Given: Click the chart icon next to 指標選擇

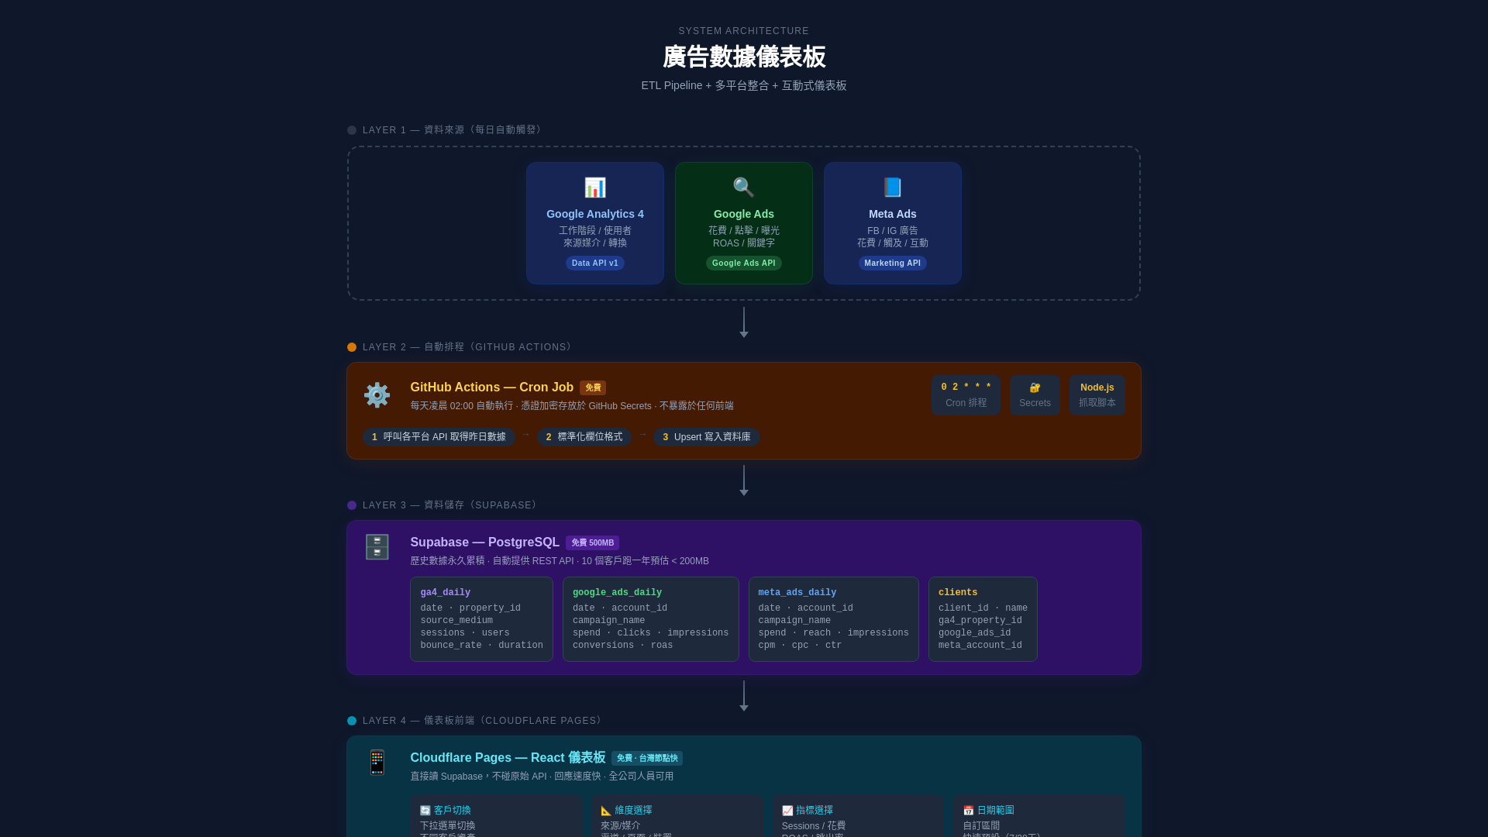Looking at the screenshot, I should [787, 811].
